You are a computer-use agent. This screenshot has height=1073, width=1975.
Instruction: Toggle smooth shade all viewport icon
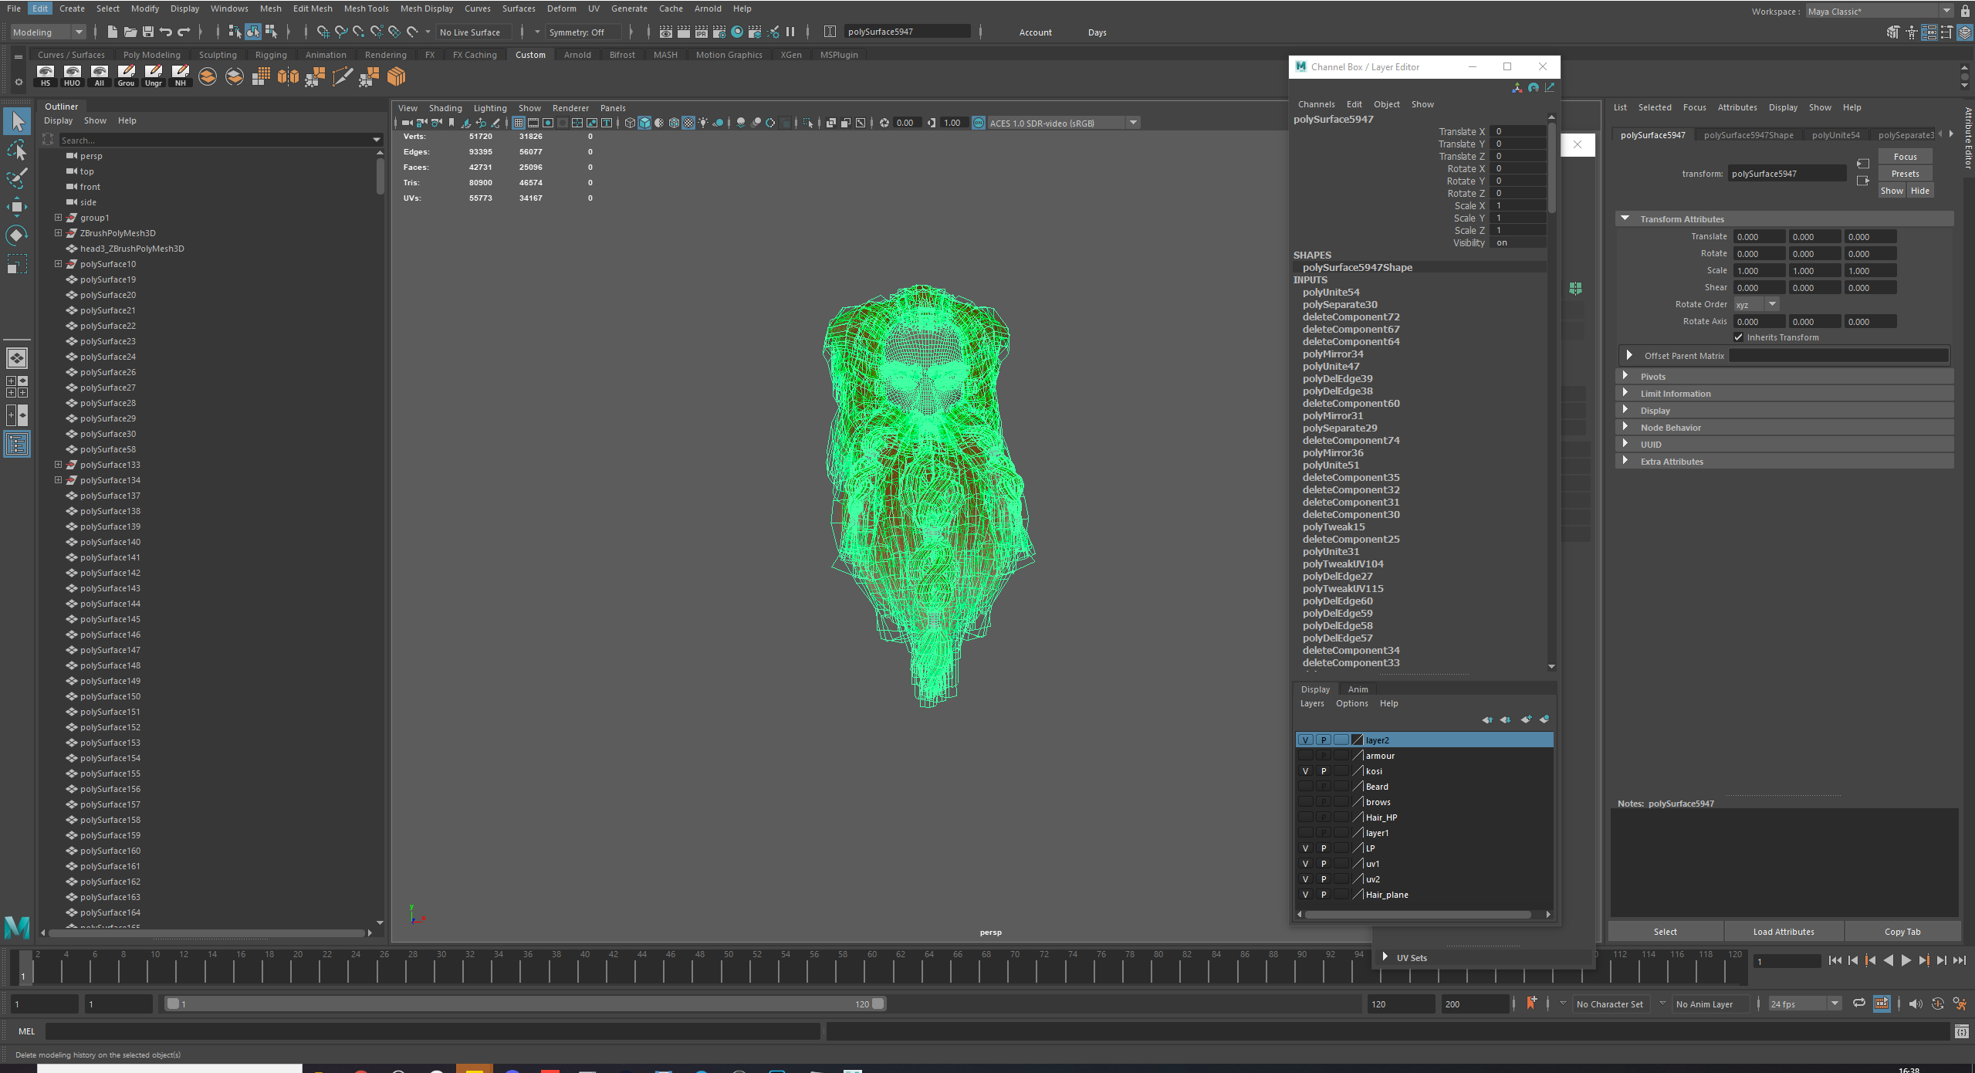coord(644,123)
